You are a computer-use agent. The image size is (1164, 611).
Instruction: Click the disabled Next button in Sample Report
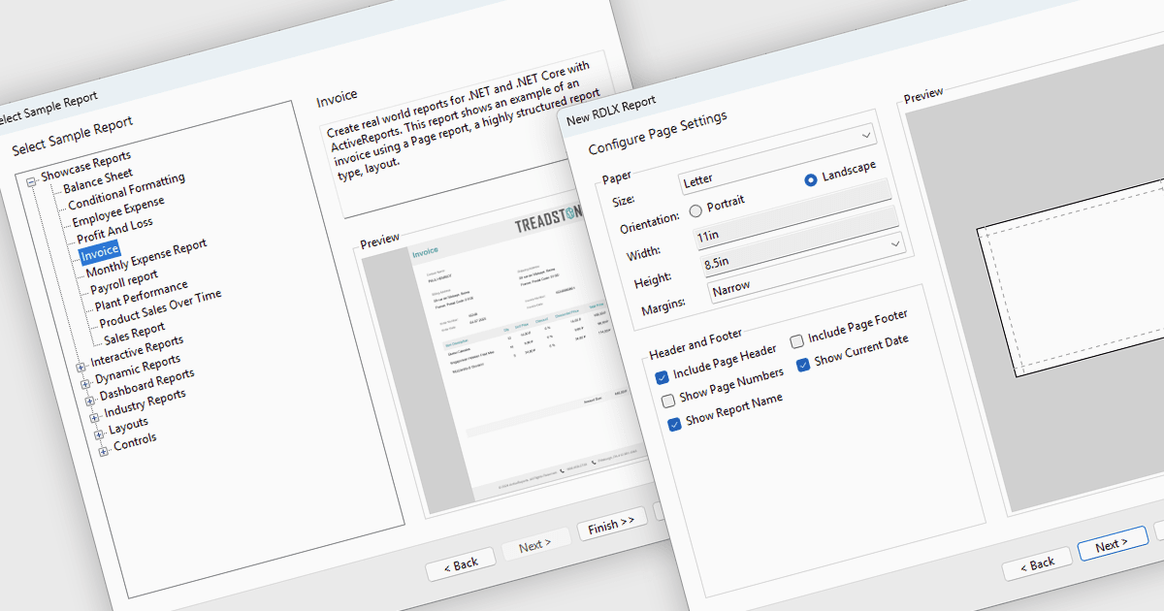tap(535, 545)
